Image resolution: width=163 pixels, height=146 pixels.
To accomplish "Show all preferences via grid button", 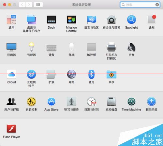I will [38, 5].
